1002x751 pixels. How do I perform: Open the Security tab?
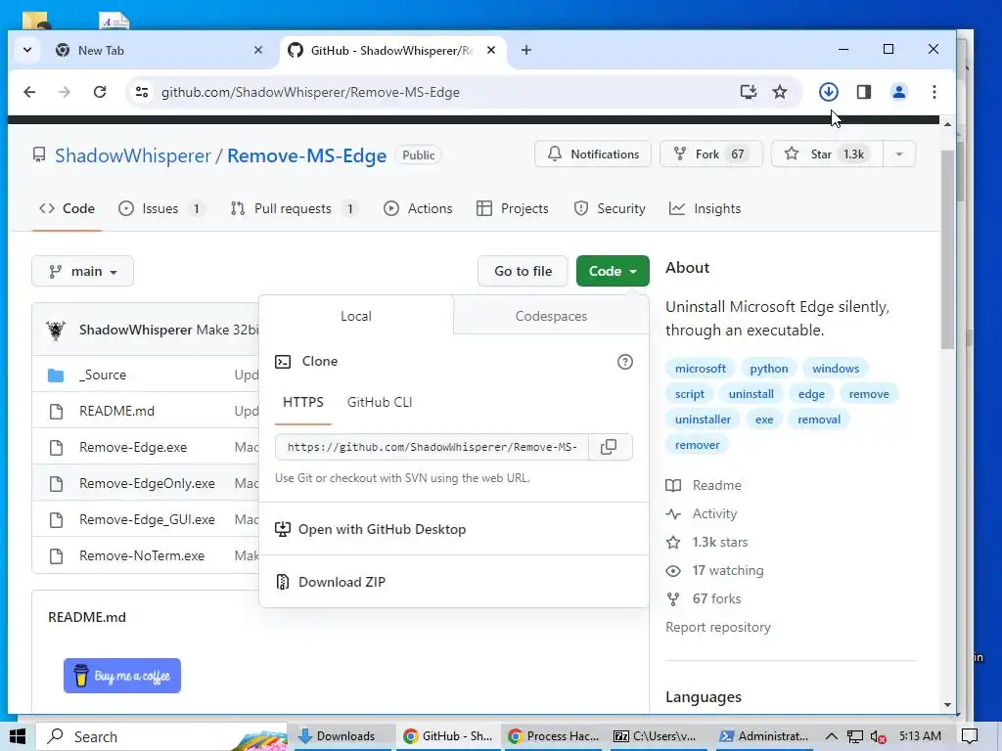tap(610, 209)
